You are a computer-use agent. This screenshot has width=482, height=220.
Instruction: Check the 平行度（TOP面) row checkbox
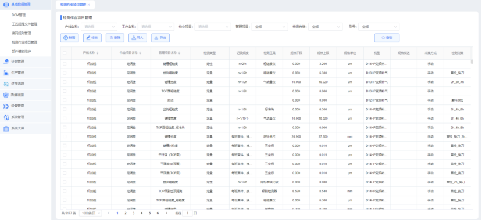coord(65,154)
